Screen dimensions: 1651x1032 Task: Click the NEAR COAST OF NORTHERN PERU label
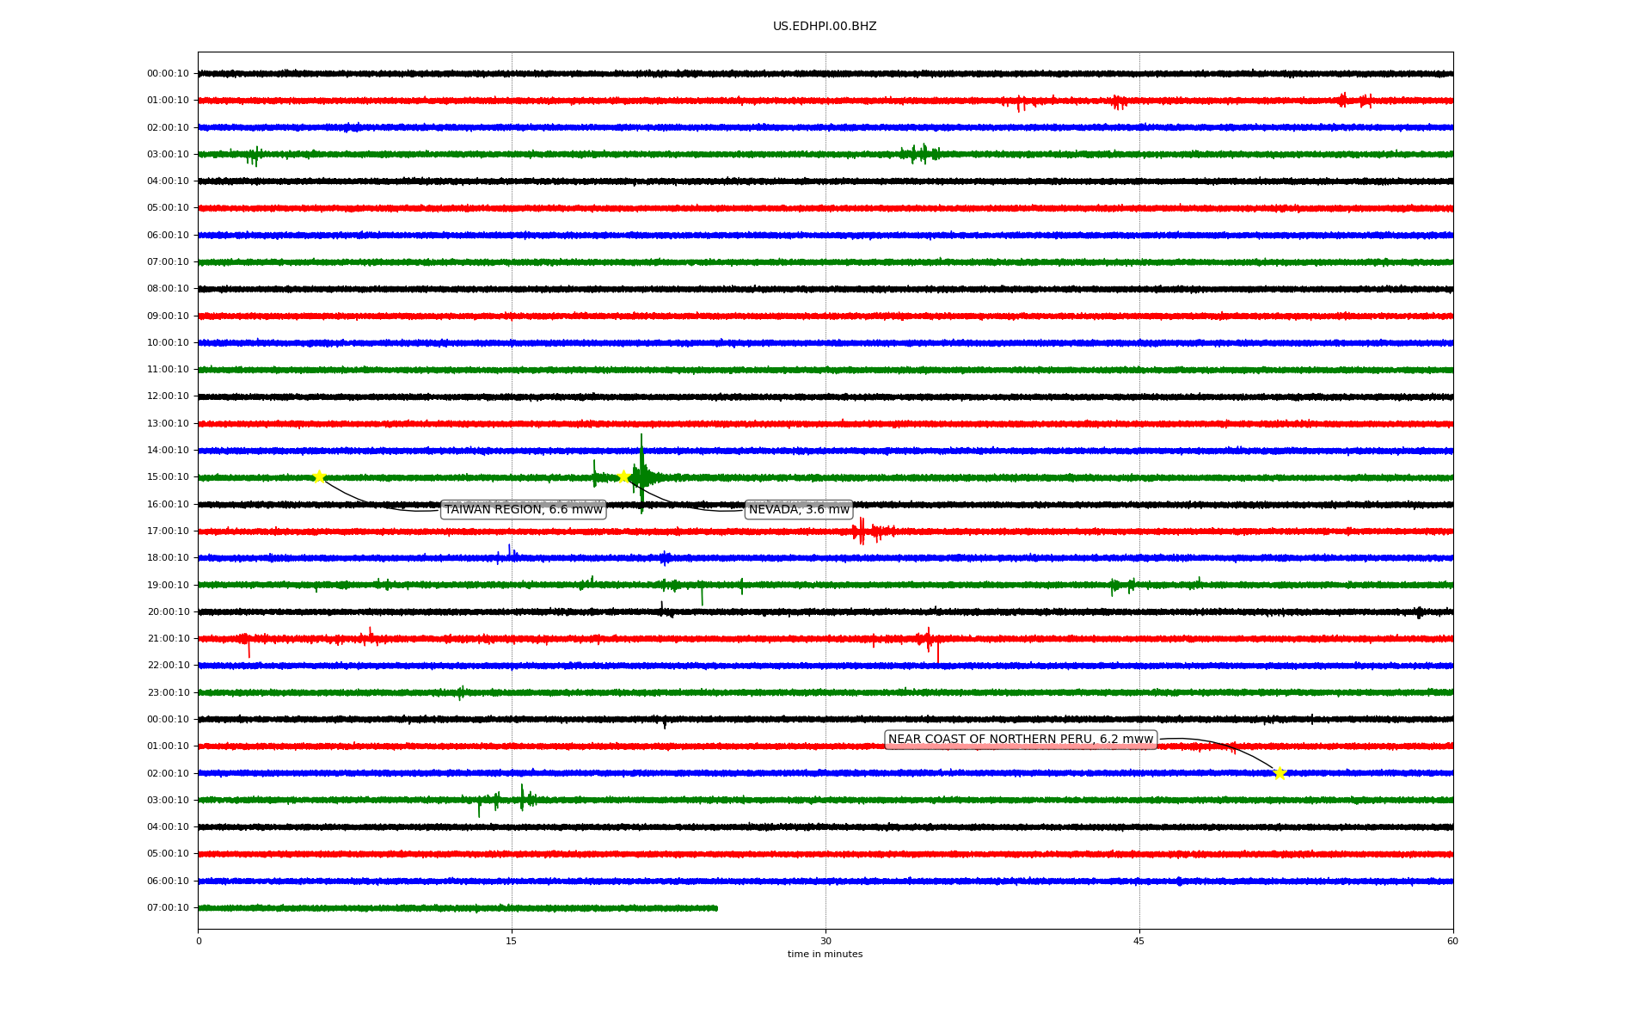(1020, 740)
